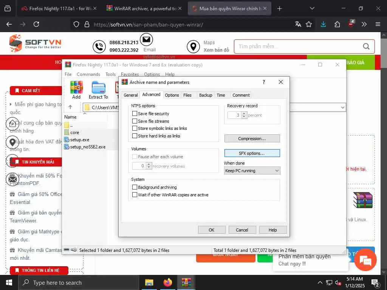Switch to the Time tab

click(221, 95)
